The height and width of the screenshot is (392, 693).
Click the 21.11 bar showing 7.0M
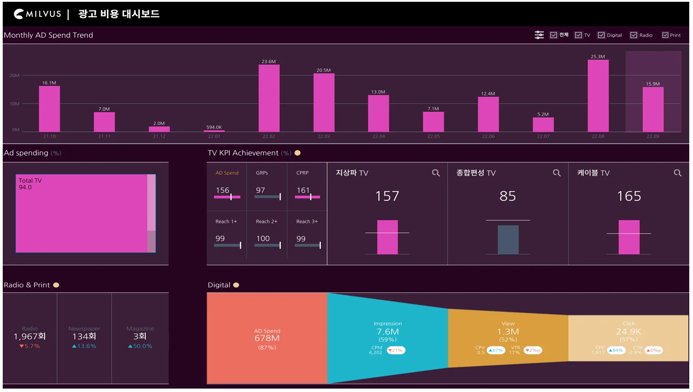click(x=104, y=122)
